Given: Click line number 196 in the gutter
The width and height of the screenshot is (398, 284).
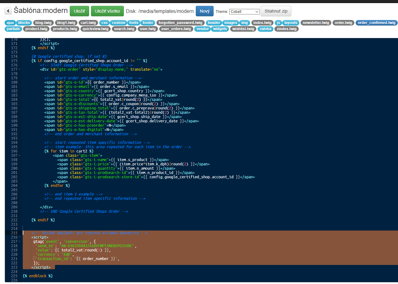Looking at the screenshot, I should 14,151.
